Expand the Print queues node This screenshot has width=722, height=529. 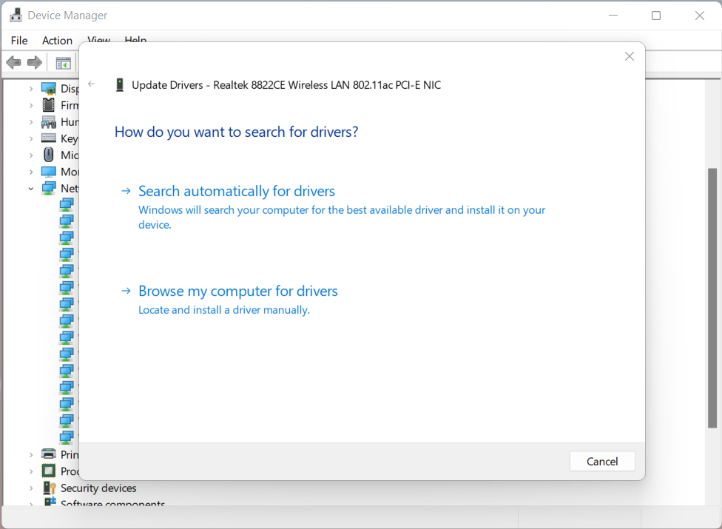coord(31,455)
